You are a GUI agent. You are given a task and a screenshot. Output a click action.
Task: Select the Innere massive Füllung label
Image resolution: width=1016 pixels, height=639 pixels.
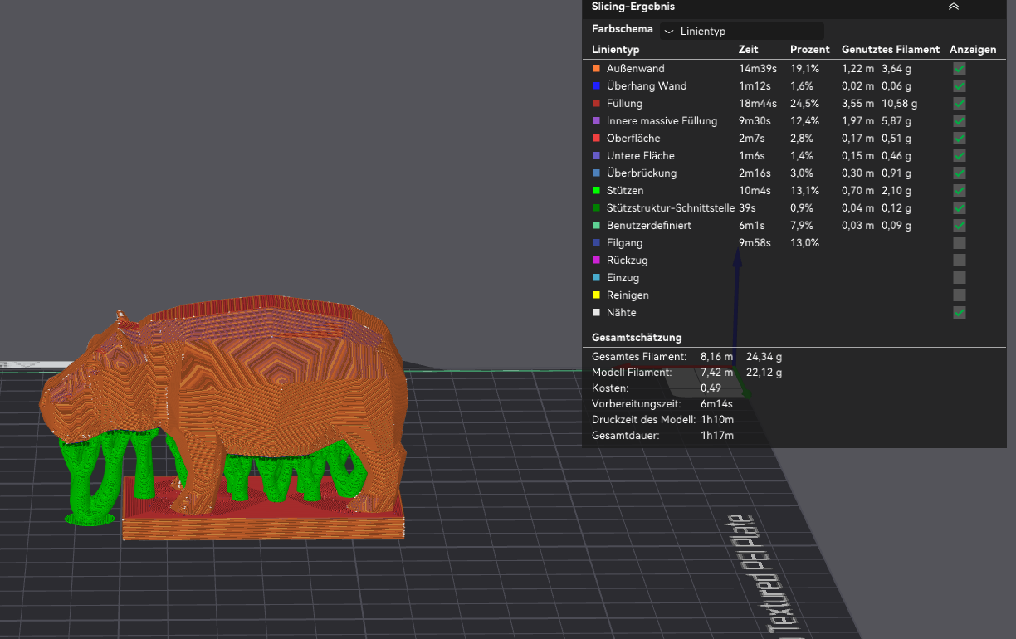point(662,121)
